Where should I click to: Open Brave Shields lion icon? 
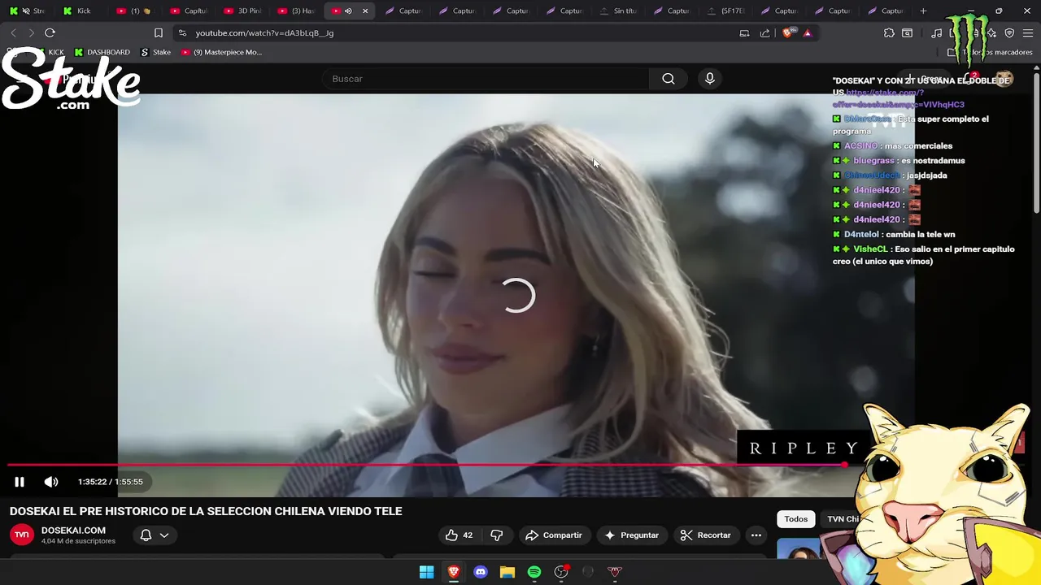[x=787, y=32]
